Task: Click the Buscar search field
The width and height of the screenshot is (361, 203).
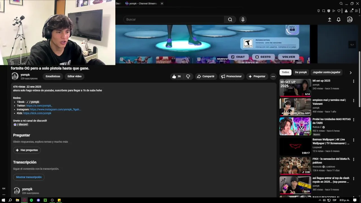Action: tap(174, 19)
